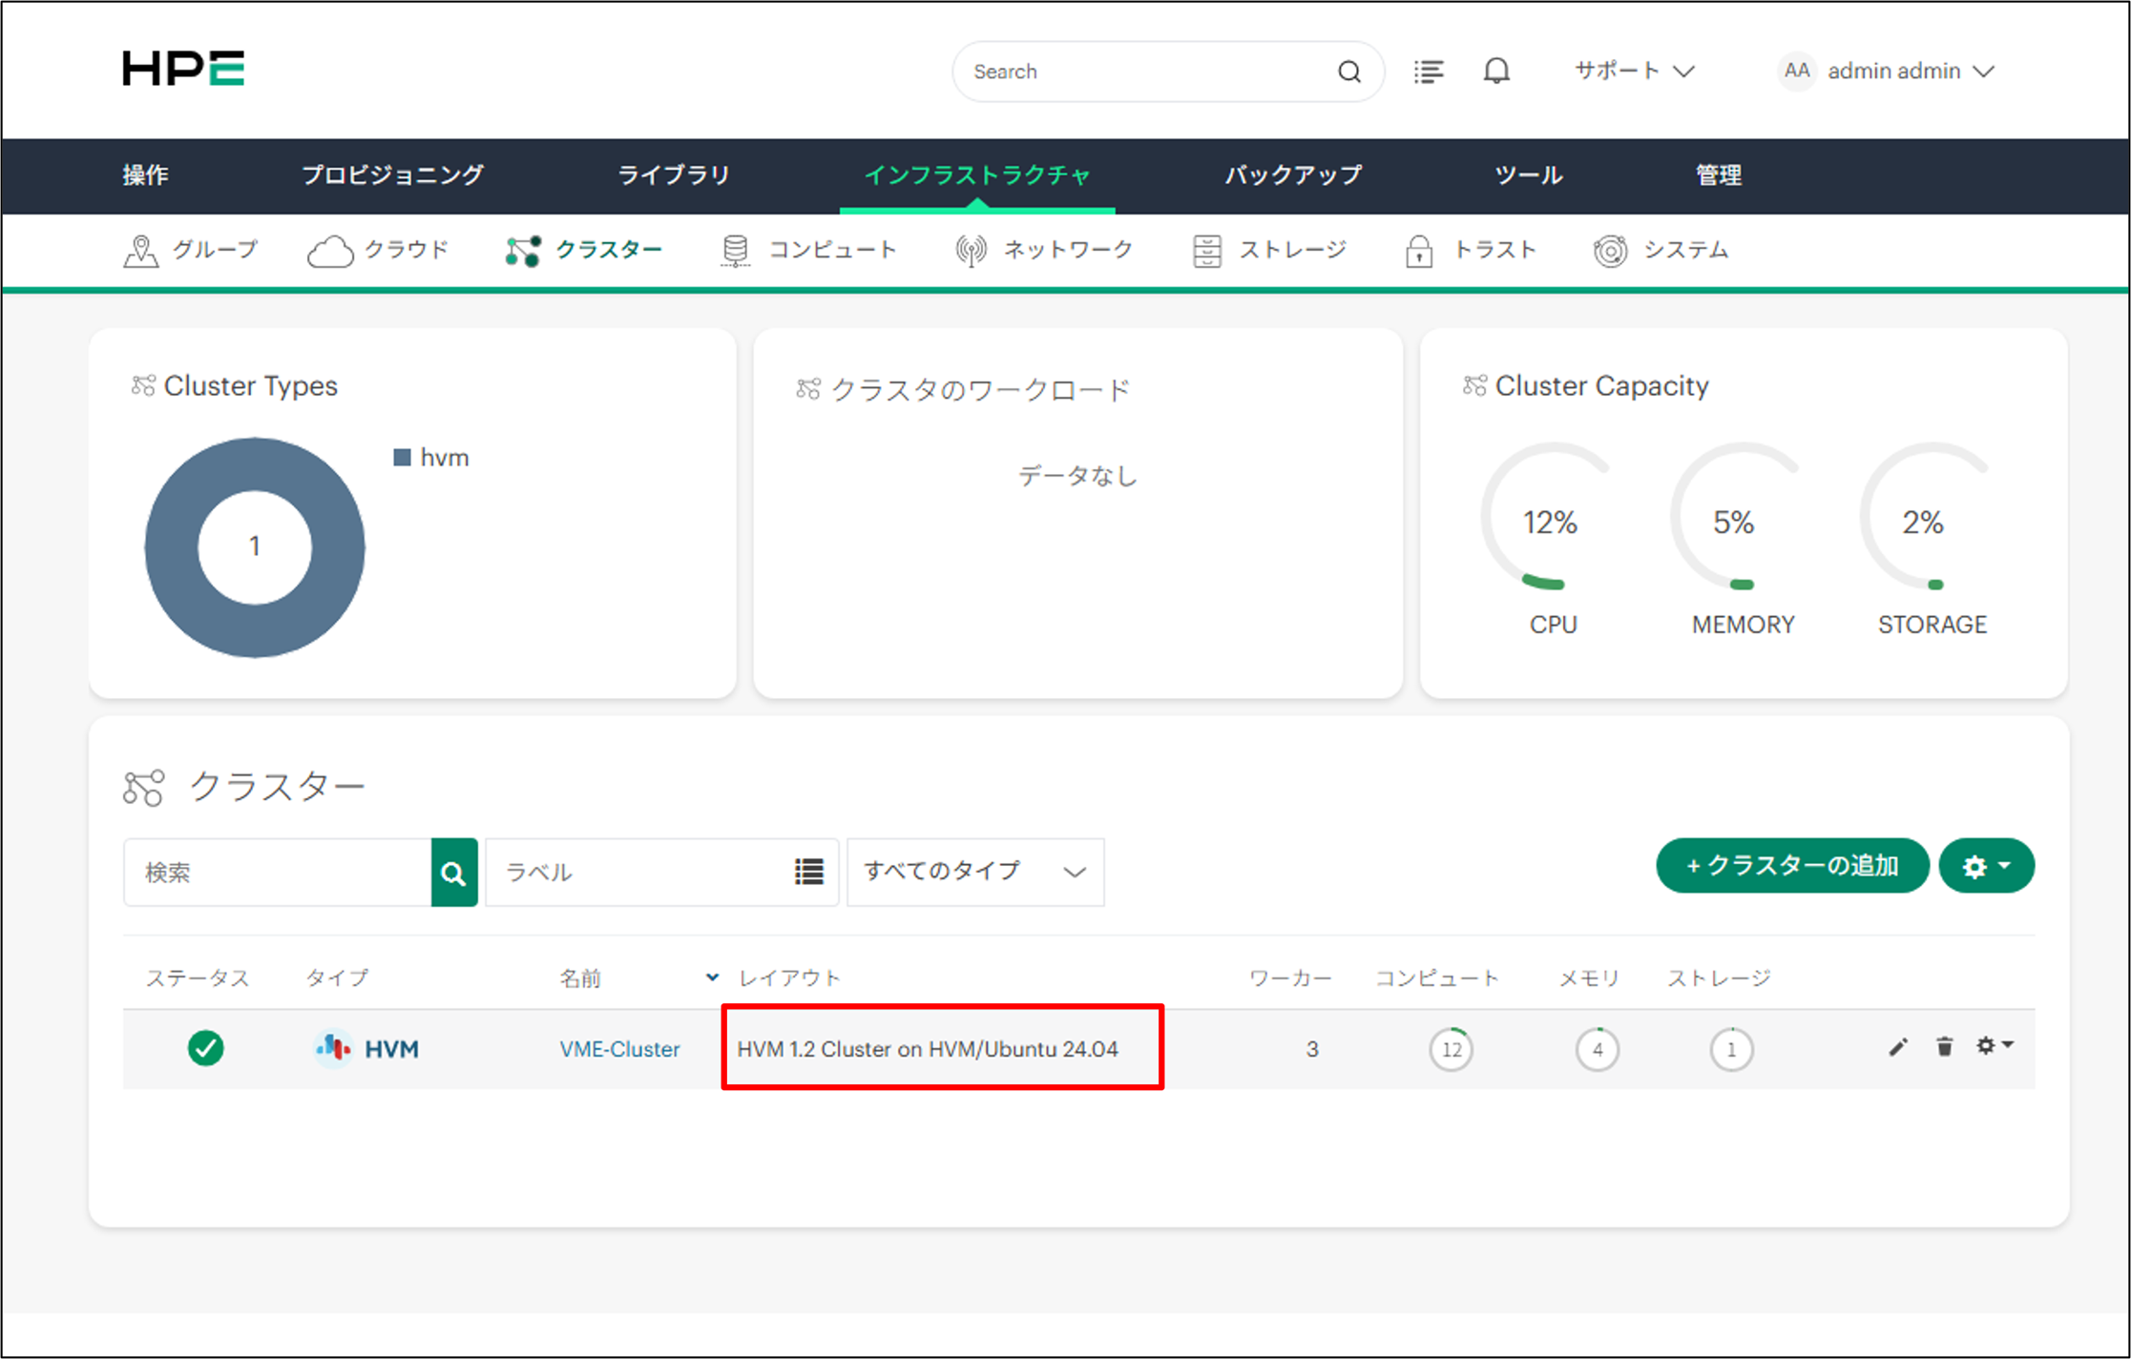The width and height of the screenshot is (2131, 1359).
Task: Click the メモリ gauge showing 4
Action: click(x=1598, y=1049)
